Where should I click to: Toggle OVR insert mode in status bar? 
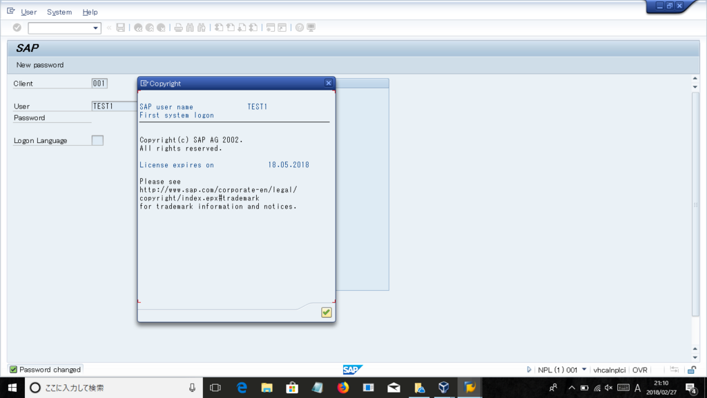(x=639, y=370)
